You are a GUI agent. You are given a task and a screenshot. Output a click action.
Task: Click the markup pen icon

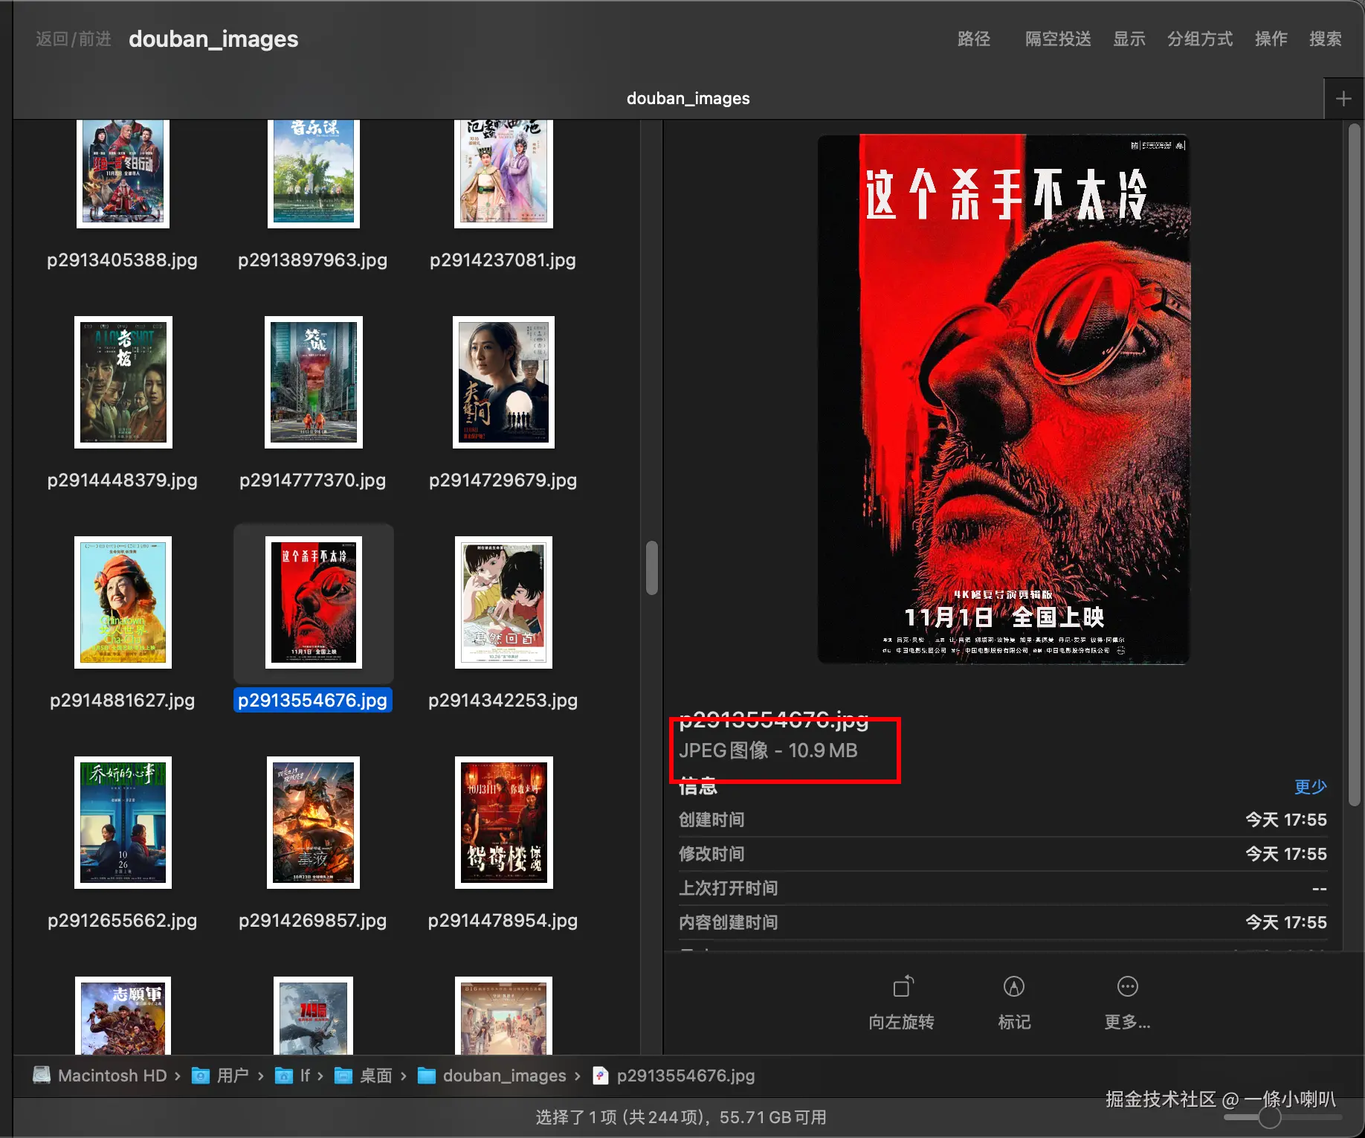coord(1014,986)
